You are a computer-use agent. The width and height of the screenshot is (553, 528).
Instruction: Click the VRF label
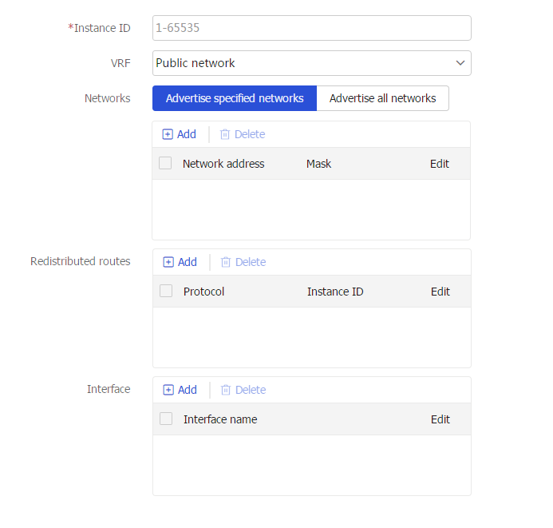point(120,63)
